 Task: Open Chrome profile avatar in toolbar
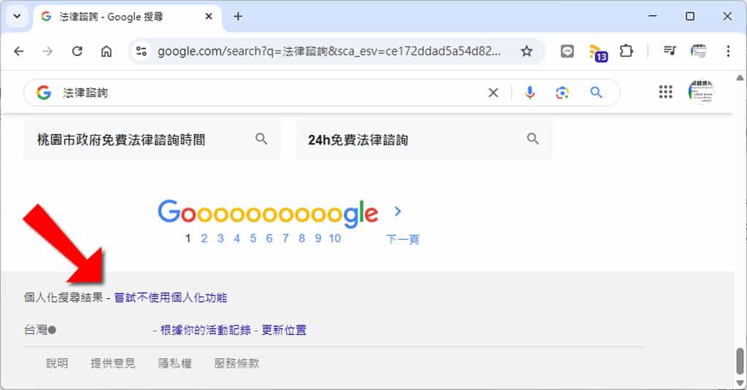click(699, 50)
